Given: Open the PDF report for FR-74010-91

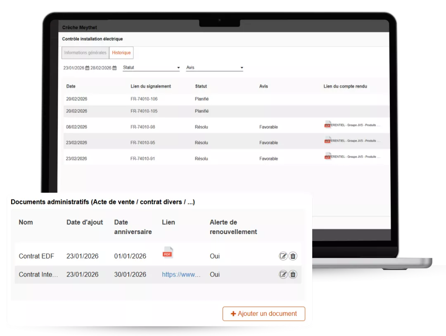Looking at the screenshot, I should (x=328, y=156).
